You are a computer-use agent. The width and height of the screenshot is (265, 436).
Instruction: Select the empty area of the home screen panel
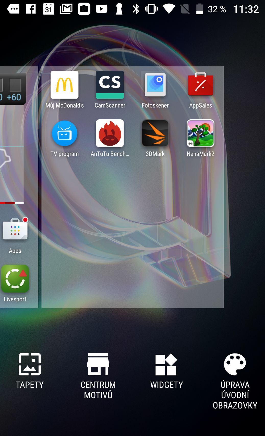[132, 230]
